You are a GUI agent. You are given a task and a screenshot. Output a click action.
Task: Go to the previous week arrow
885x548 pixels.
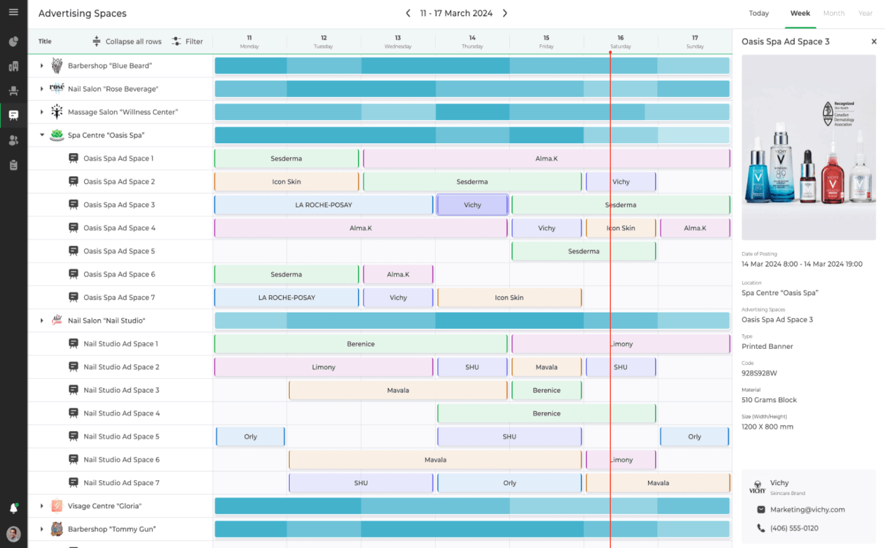coord(408,13)
